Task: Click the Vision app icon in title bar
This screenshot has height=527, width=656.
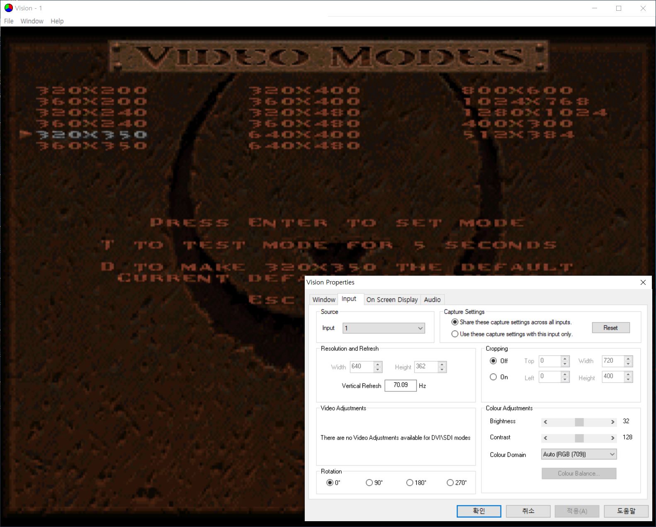Action: pyautogui.click(x=8, y=8)
